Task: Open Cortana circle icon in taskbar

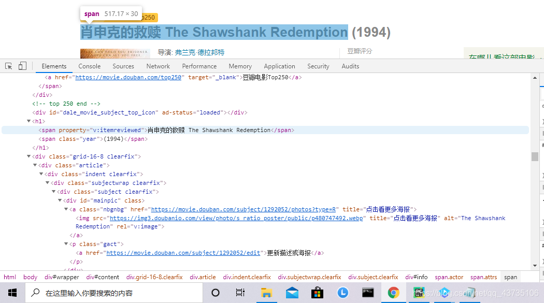Action: [x=216, y=293]
